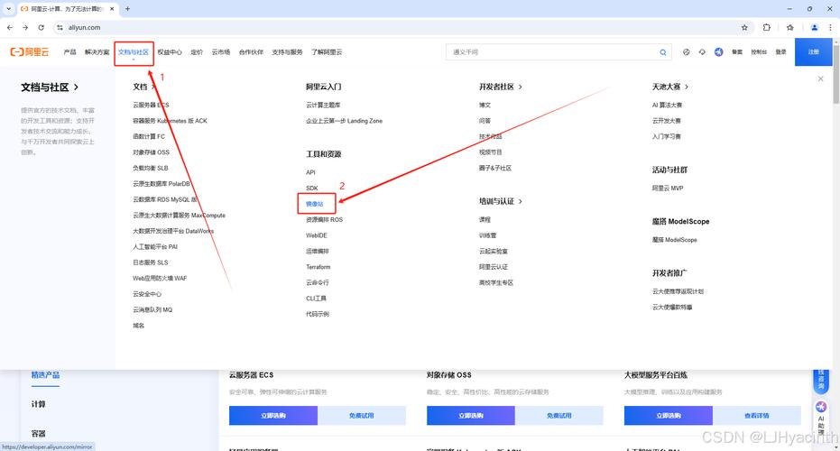Open the 控制台 console link
This screenshot has height=451, width=840.
point(759,52)
